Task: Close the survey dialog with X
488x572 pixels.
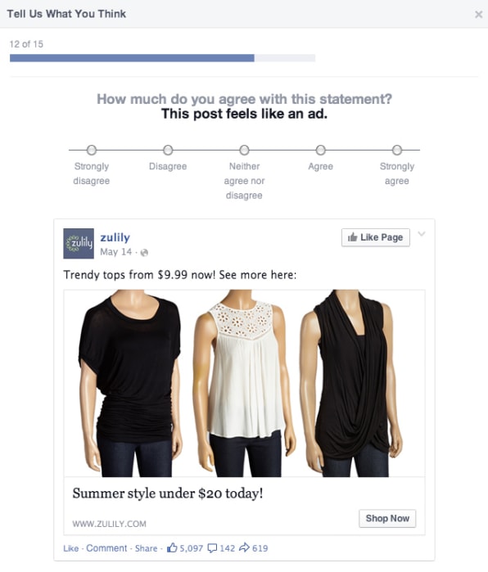Action: pos(478,14)
